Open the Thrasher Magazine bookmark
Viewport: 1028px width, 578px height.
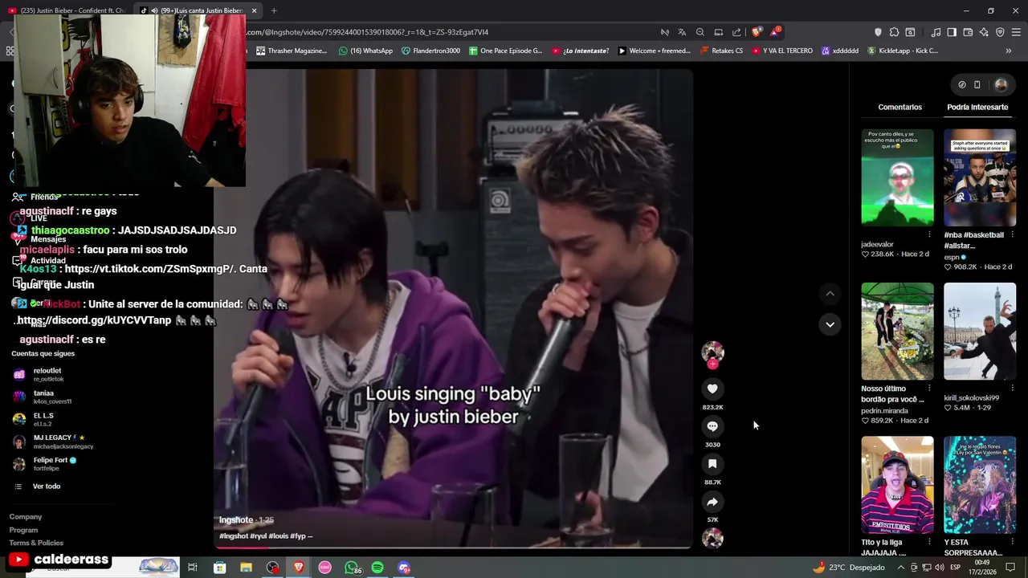[x=292, y=51]
